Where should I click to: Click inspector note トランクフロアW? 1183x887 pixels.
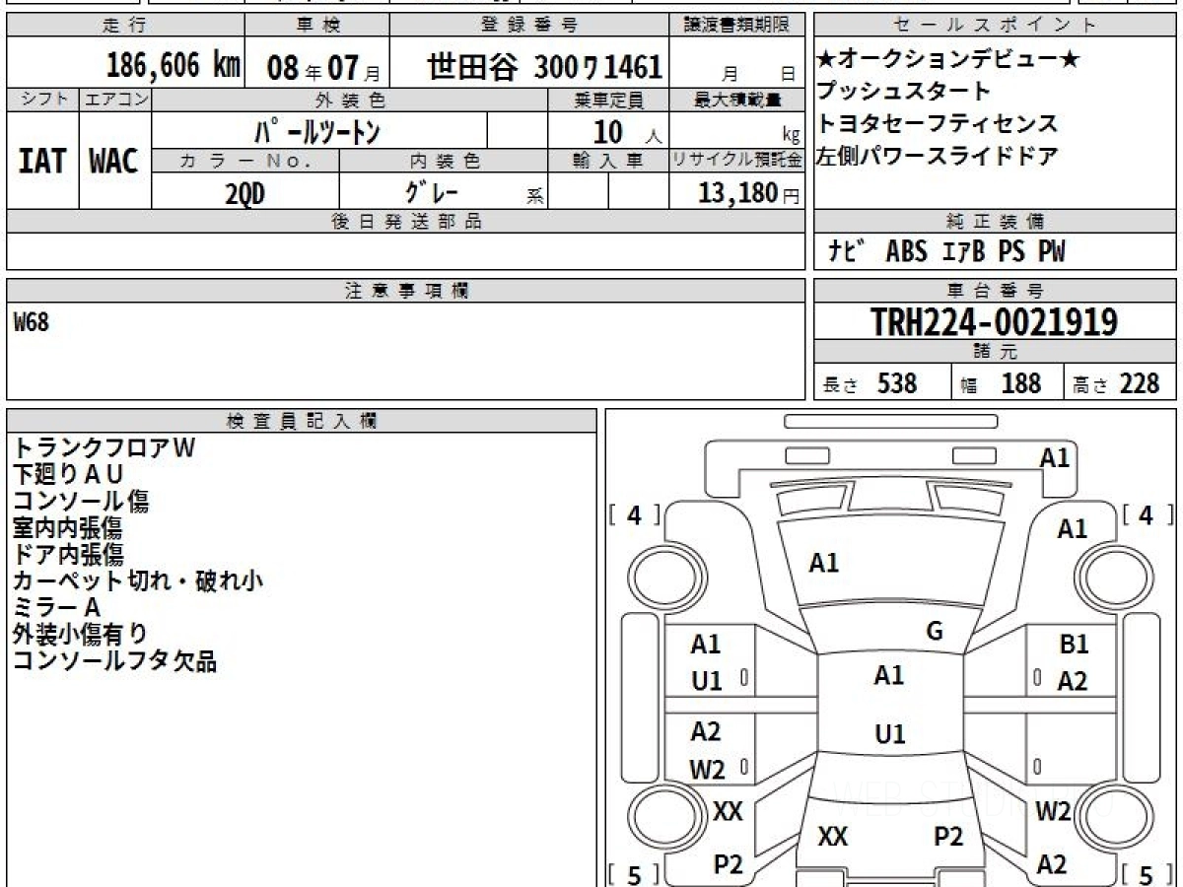[104, 447]
